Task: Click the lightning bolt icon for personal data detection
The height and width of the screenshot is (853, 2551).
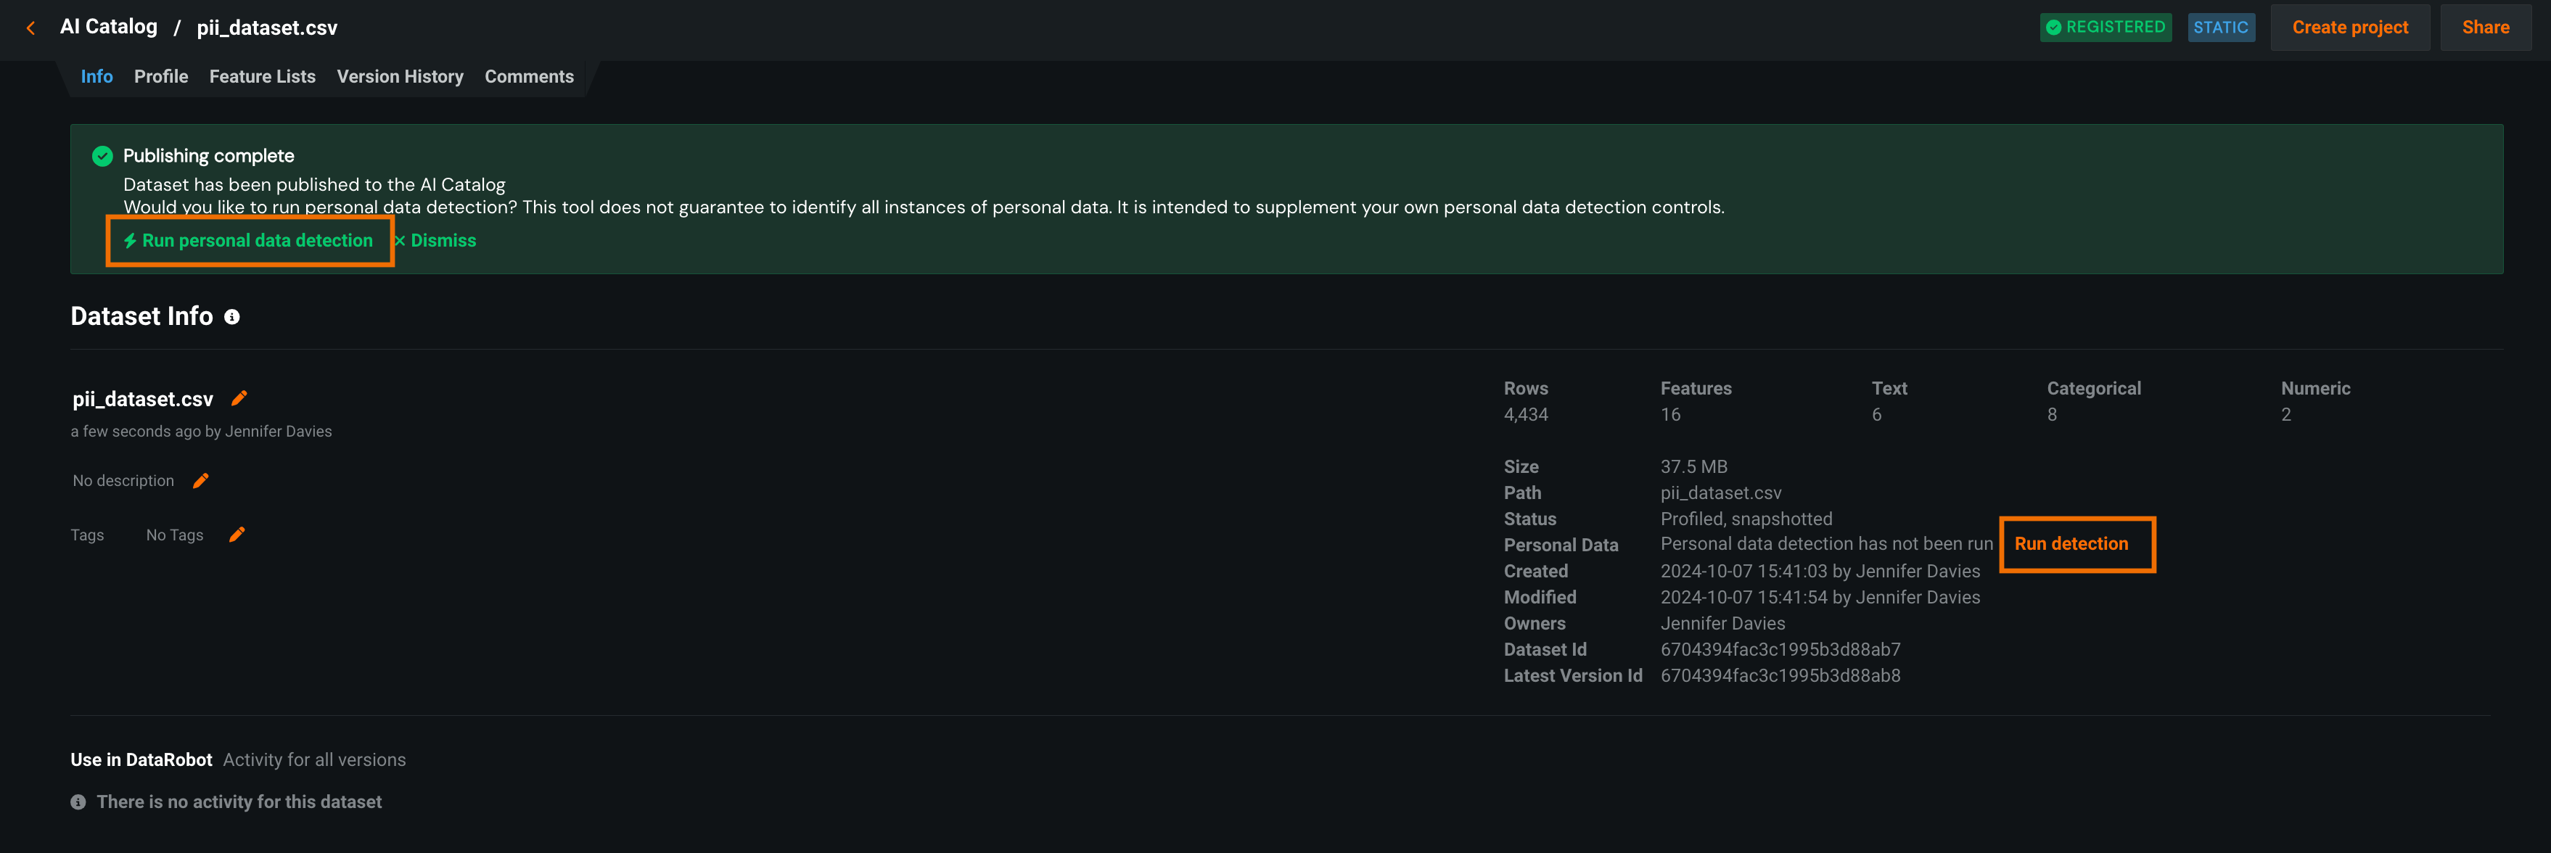Action: tap(130, 241)
